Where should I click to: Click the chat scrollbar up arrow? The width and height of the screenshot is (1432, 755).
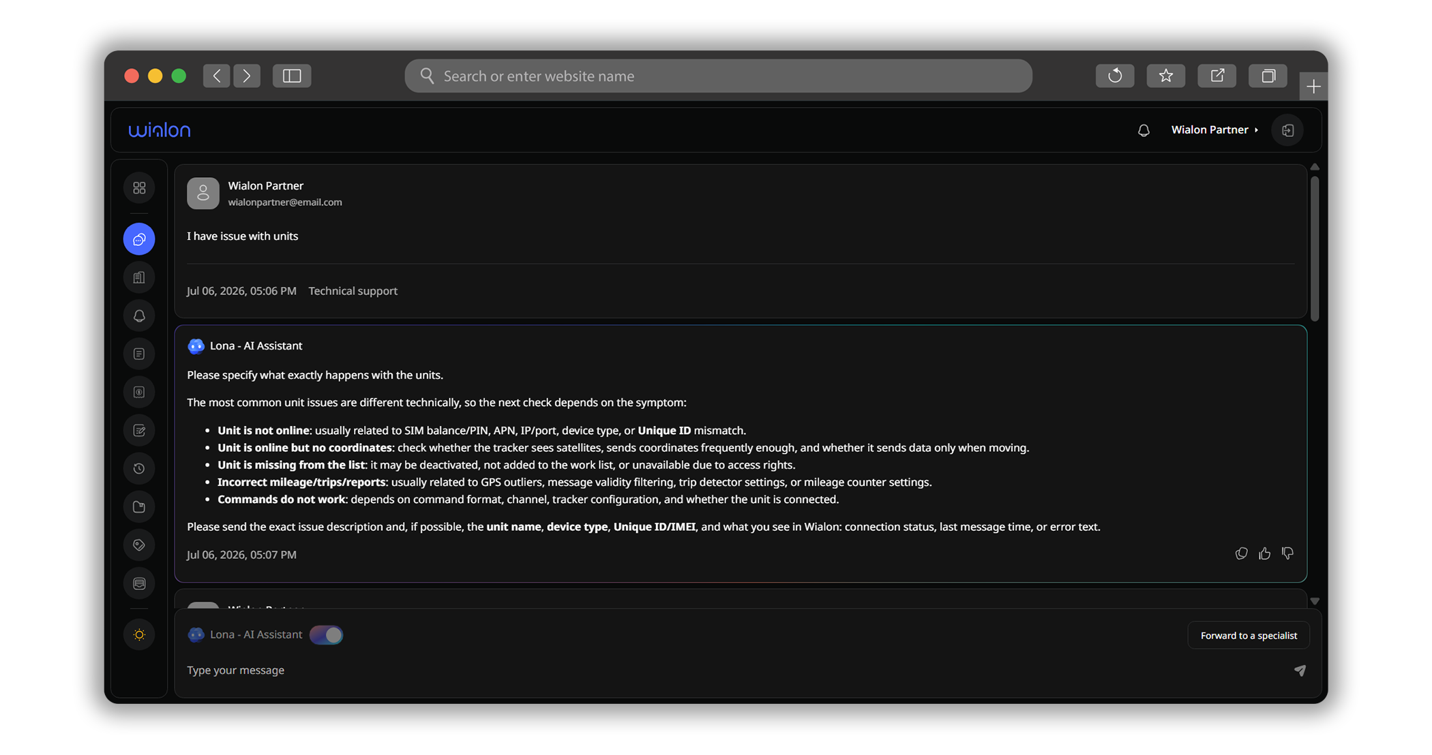click(x=1315, y=167)
